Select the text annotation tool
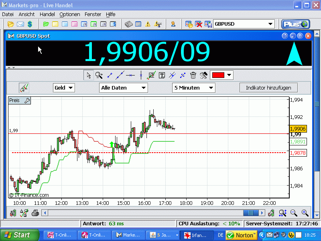321x241 pixels. point(162,75)
